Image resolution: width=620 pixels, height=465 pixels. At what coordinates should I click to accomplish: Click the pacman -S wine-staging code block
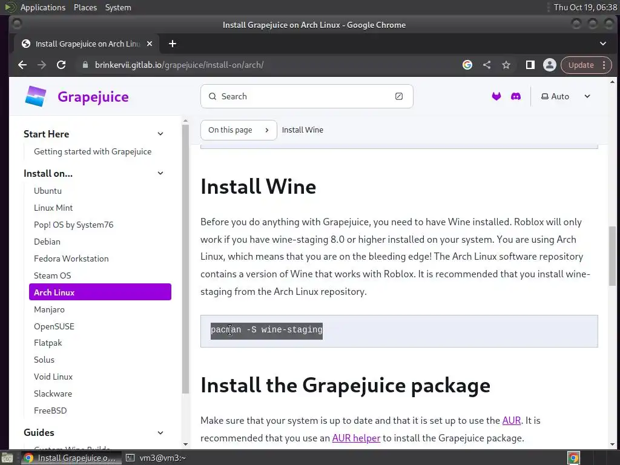(x=399, y=331)
